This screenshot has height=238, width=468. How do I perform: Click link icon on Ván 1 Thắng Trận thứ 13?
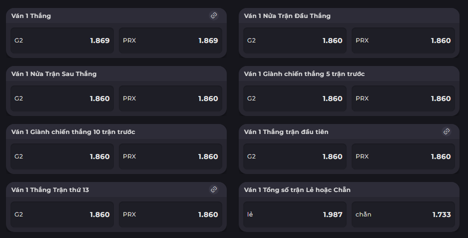214,189
